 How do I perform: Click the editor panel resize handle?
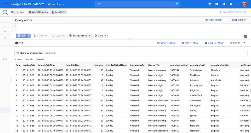[x=131, y=39]
